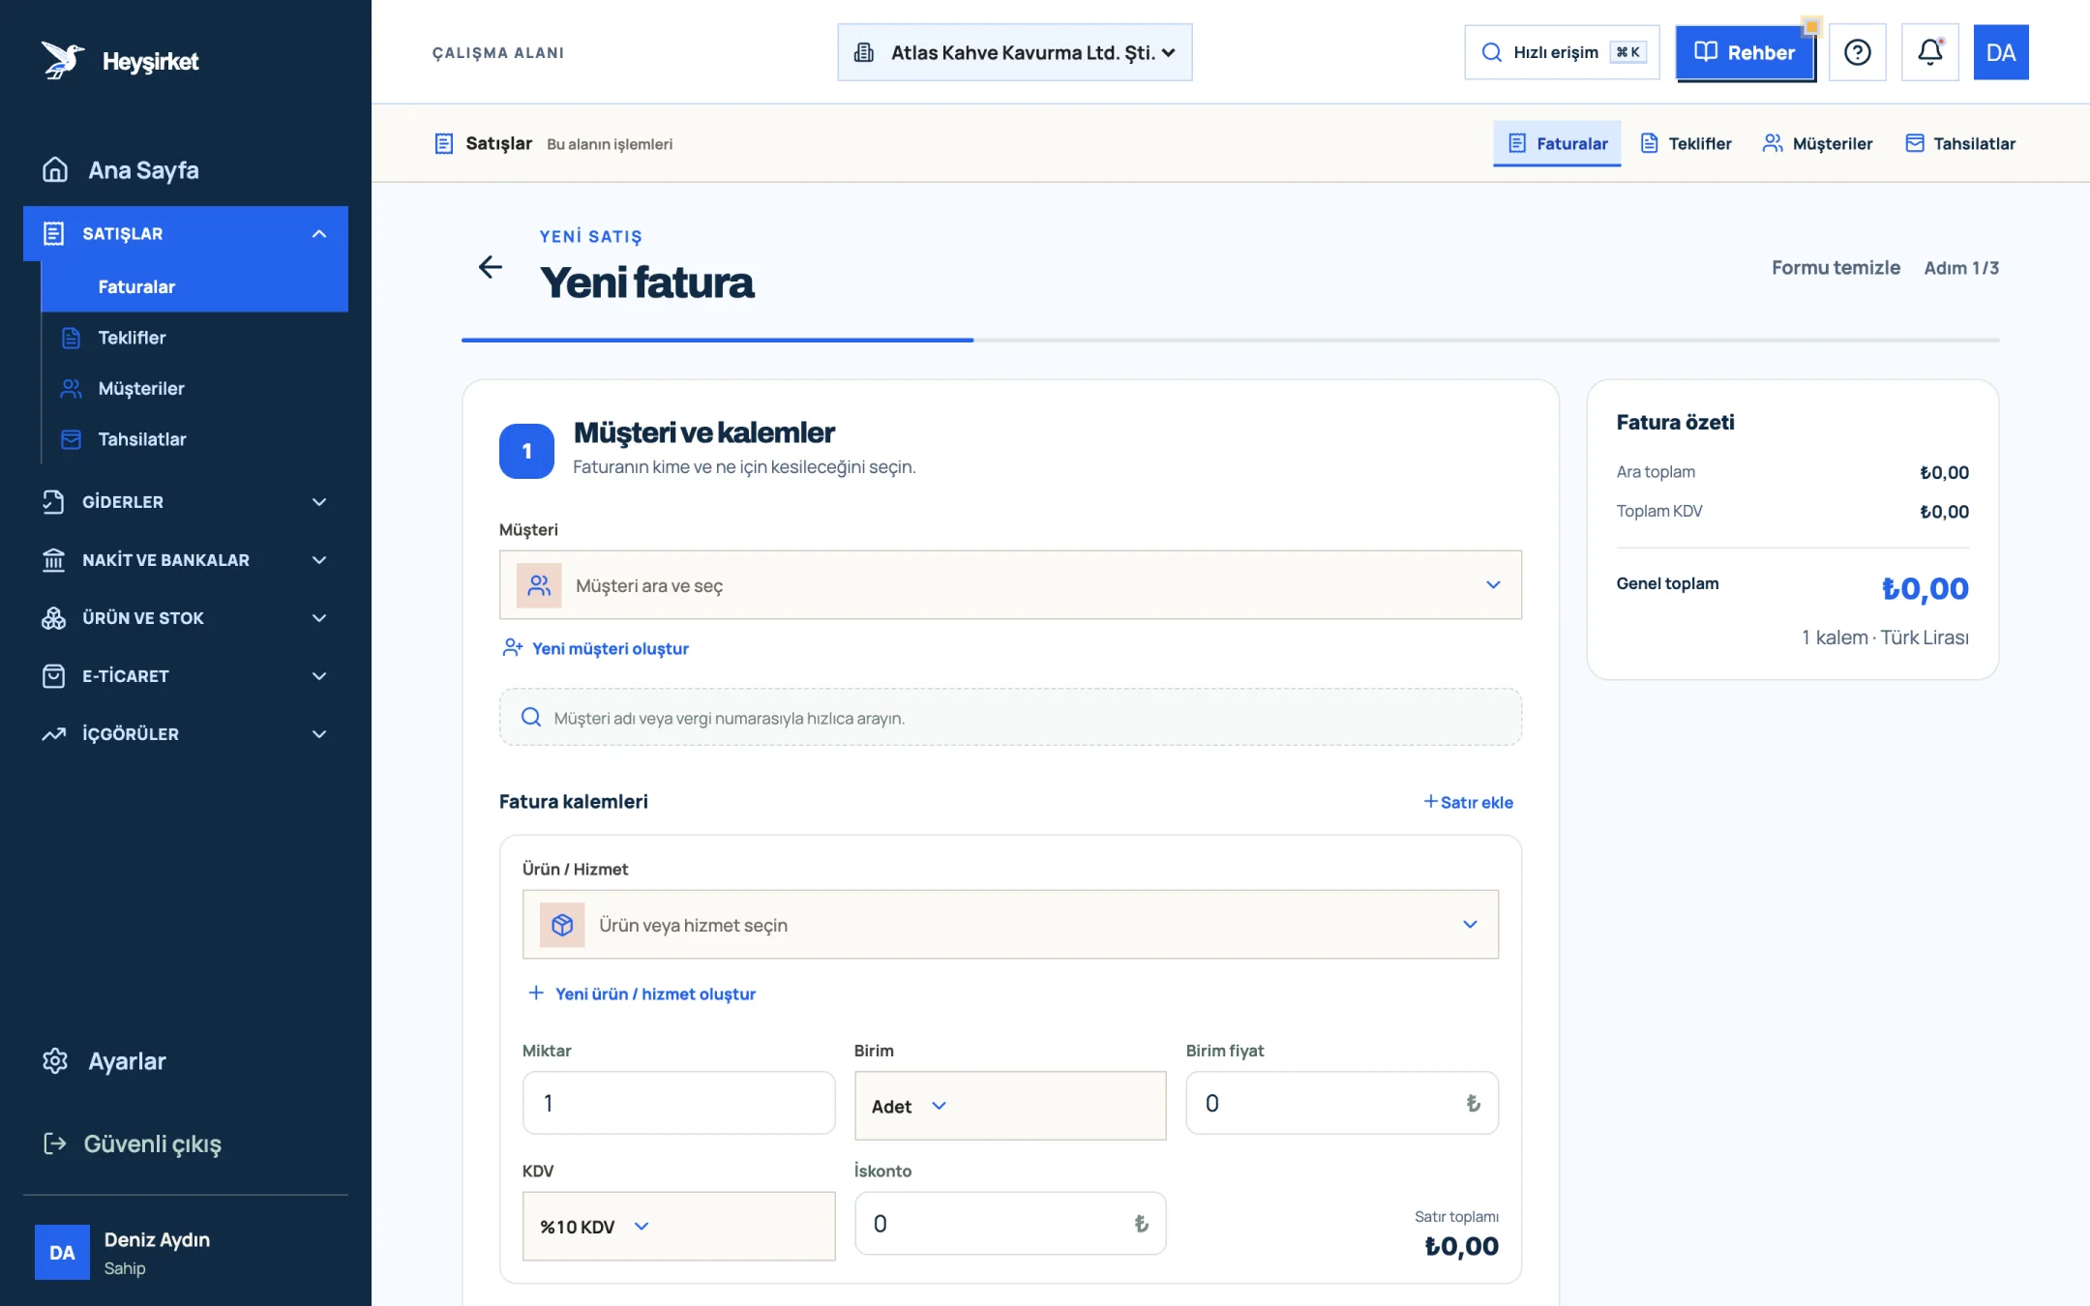Click the shopping bag icon beside E-Ticaret
The image size is (2090, 1306).
(x=54, y=676)
